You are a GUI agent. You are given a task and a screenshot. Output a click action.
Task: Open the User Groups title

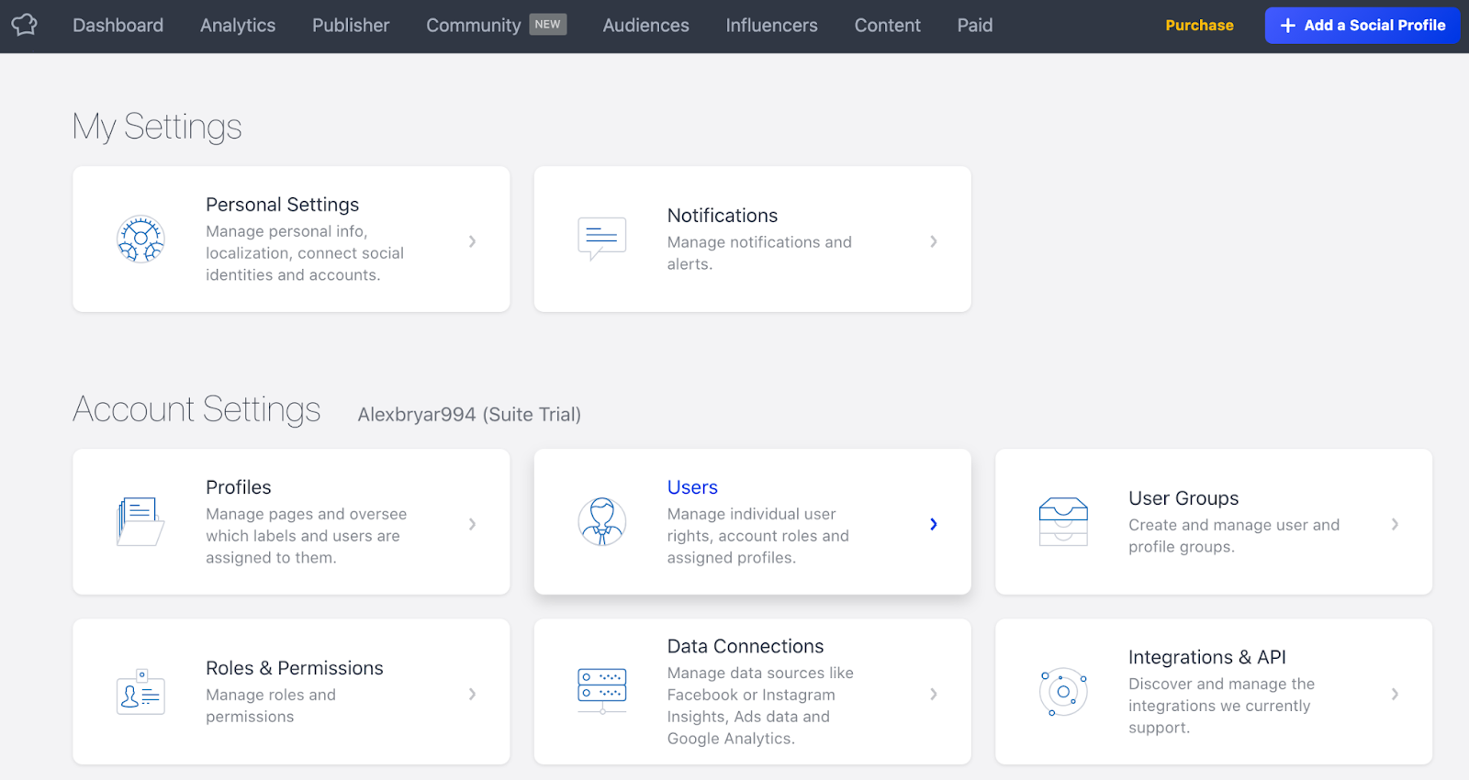(x=1183, y=498)
